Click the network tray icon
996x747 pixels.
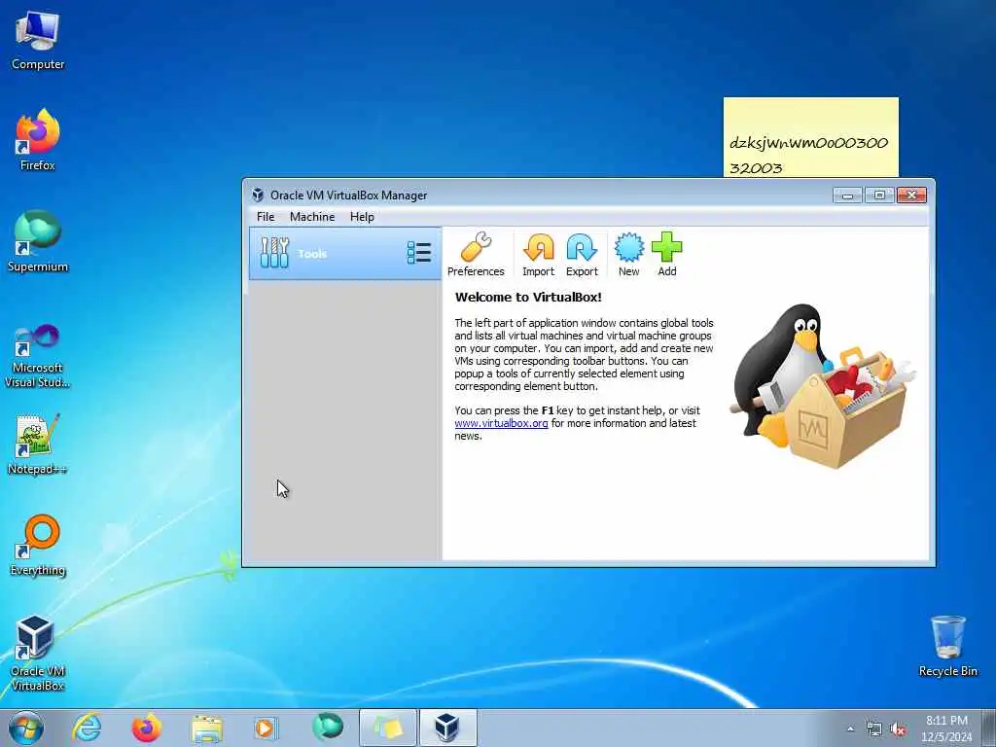874,729
